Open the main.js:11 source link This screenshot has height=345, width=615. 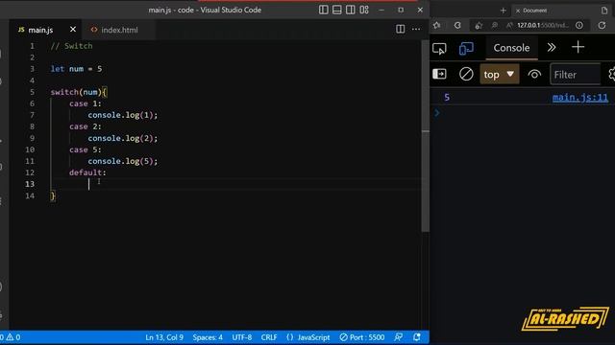coord(580,98)
